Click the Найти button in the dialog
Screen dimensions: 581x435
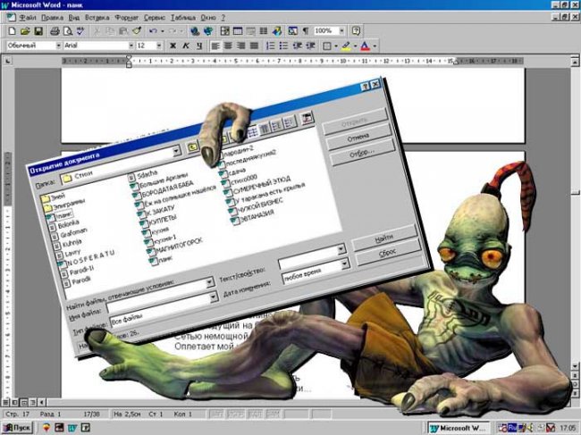[x=383, y=238]
